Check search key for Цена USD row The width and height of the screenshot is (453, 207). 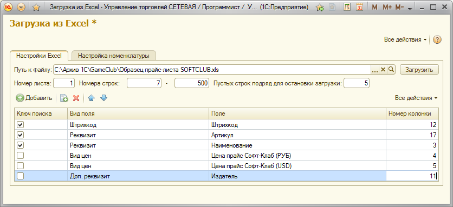coord(21,166)
